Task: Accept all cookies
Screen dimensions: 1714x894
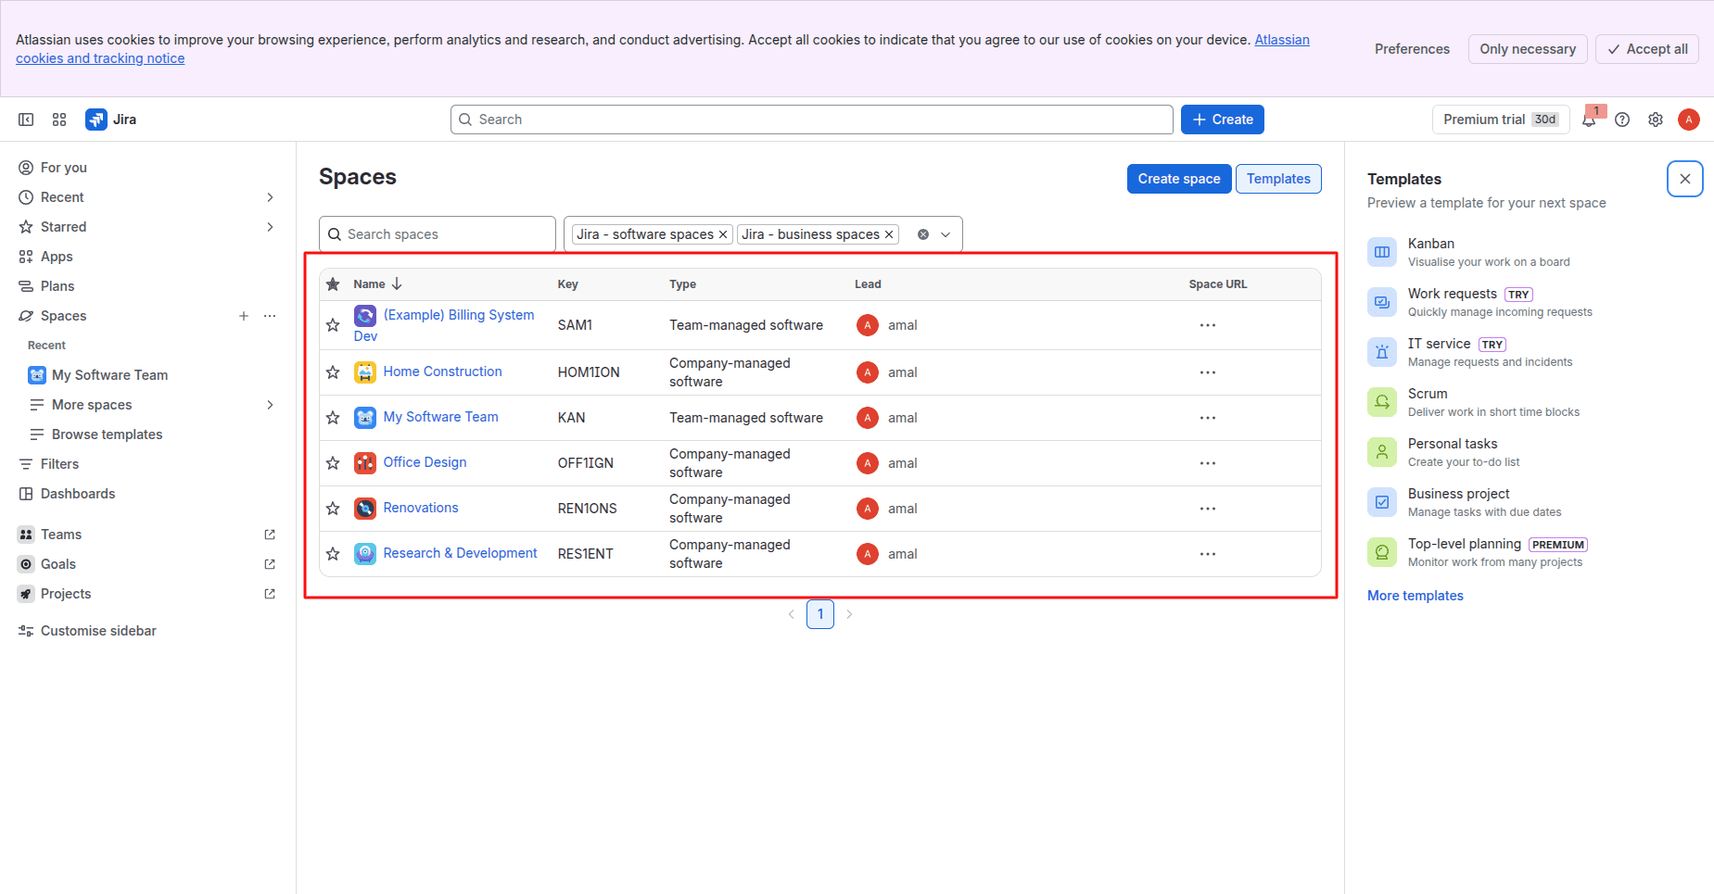Action: [x=1647, y=49]
